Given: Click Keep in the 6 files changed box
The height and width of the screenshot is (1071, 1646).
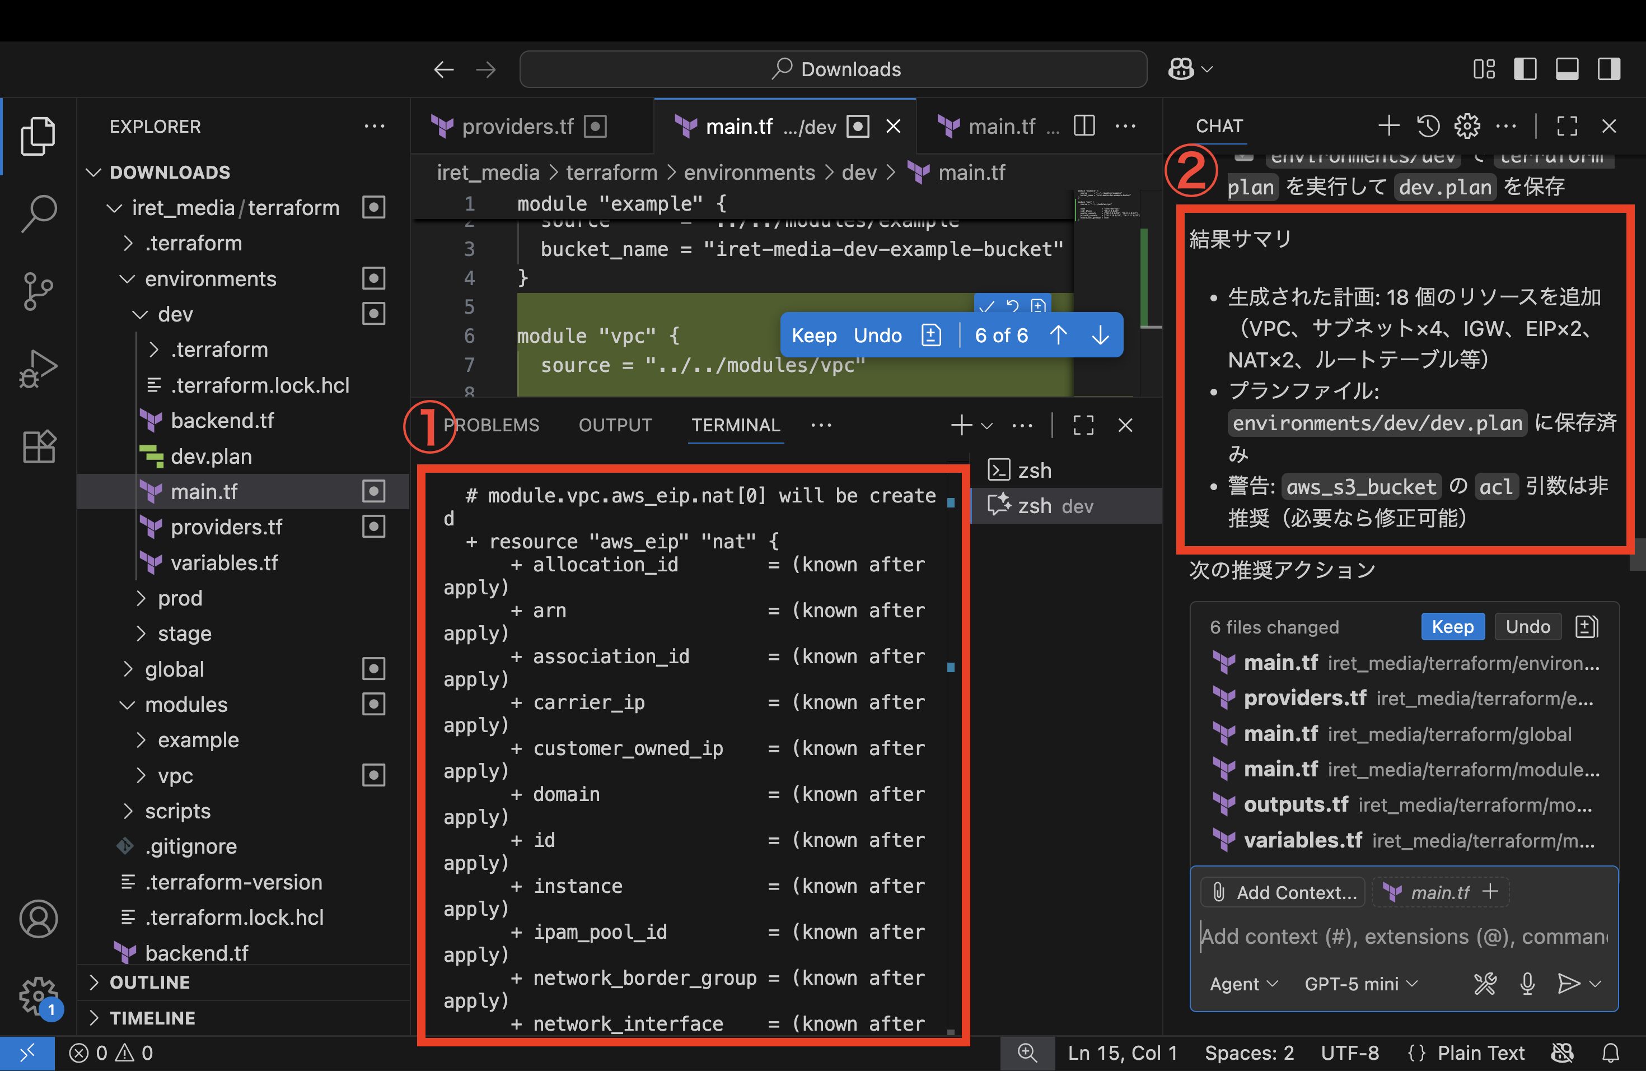Looking at the screenshot, I should [x=1452, y=627].
